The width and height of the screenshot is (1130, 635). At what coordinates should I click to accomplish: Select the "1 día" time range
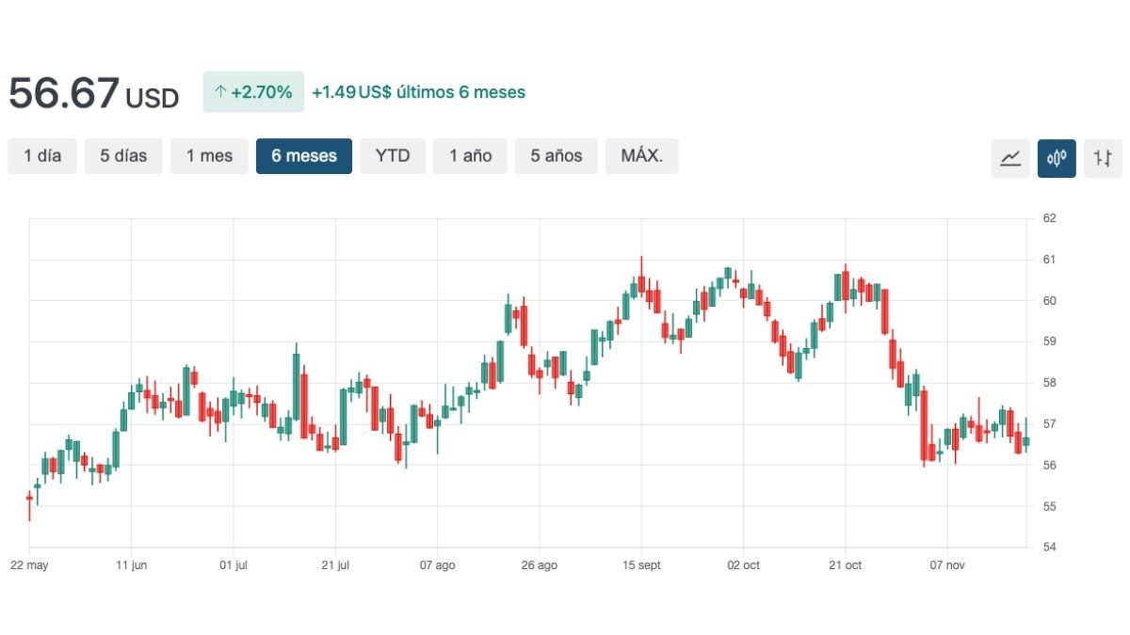(41, 156)
